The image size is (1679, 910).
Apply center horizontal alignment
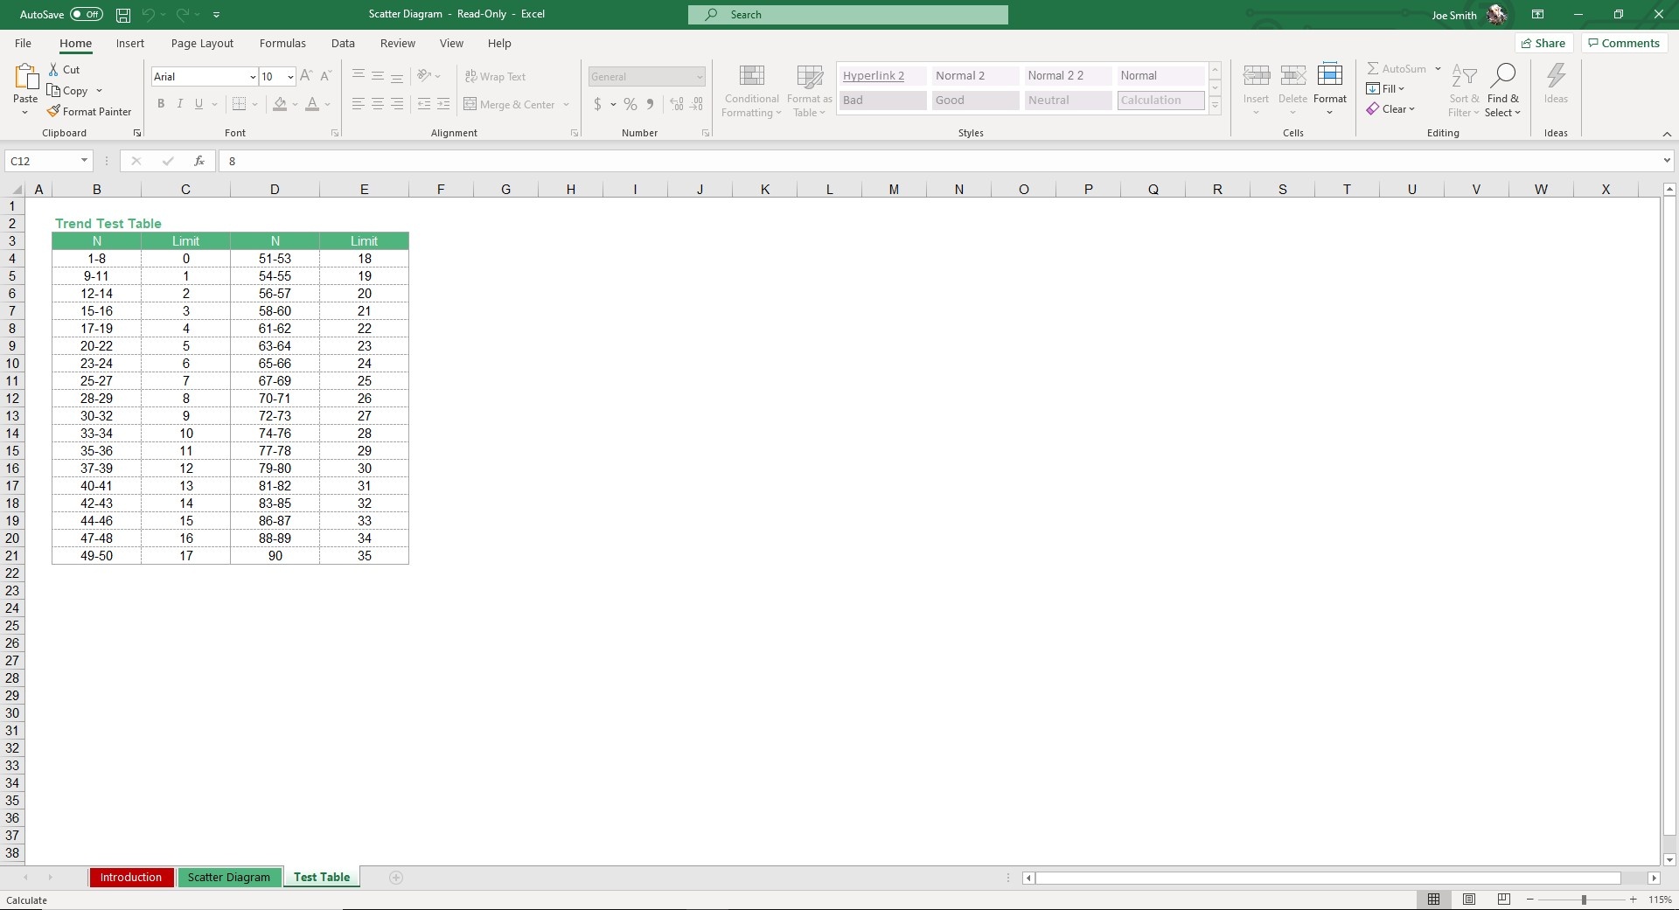[378, 104]
